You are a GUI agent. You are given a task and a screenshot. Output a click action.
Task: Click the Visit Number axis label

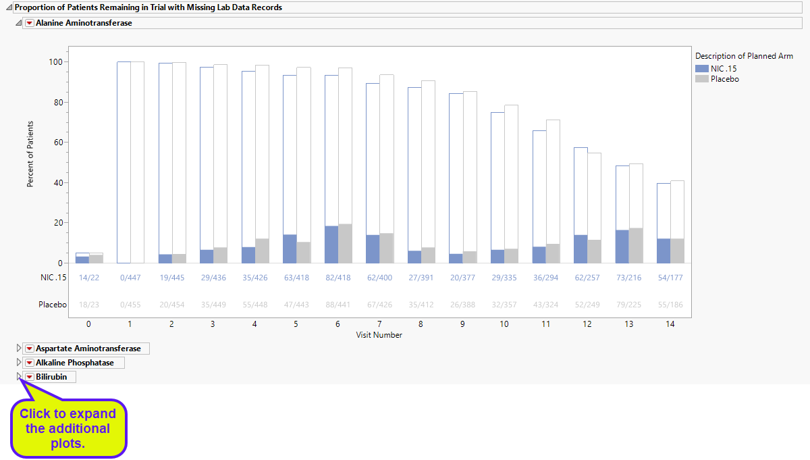pyautogui.click(x=379, y=335)
